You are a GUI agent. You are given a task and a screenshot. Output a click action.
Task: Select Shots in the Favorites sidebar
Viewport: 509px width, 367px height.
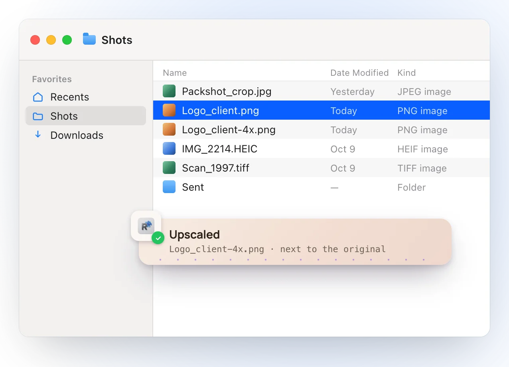pyautogui.click(x=86, y=116)
